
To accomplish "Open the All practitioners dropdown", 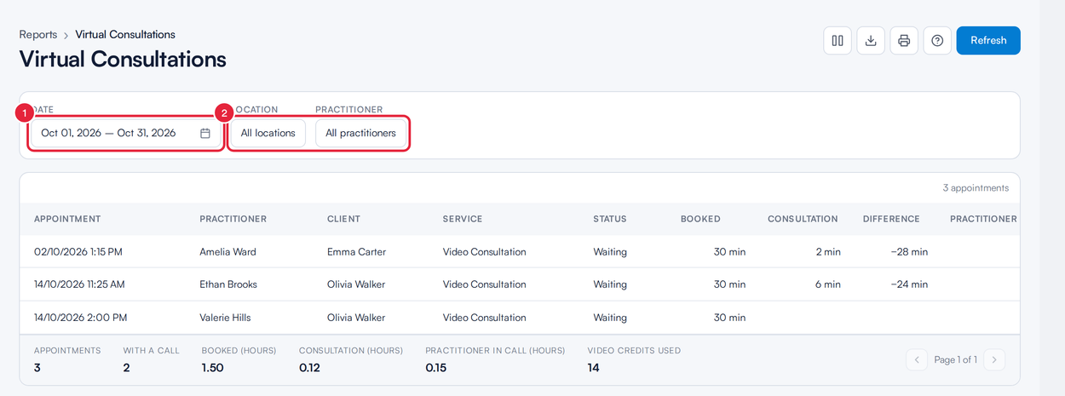I will coord(360,133).
